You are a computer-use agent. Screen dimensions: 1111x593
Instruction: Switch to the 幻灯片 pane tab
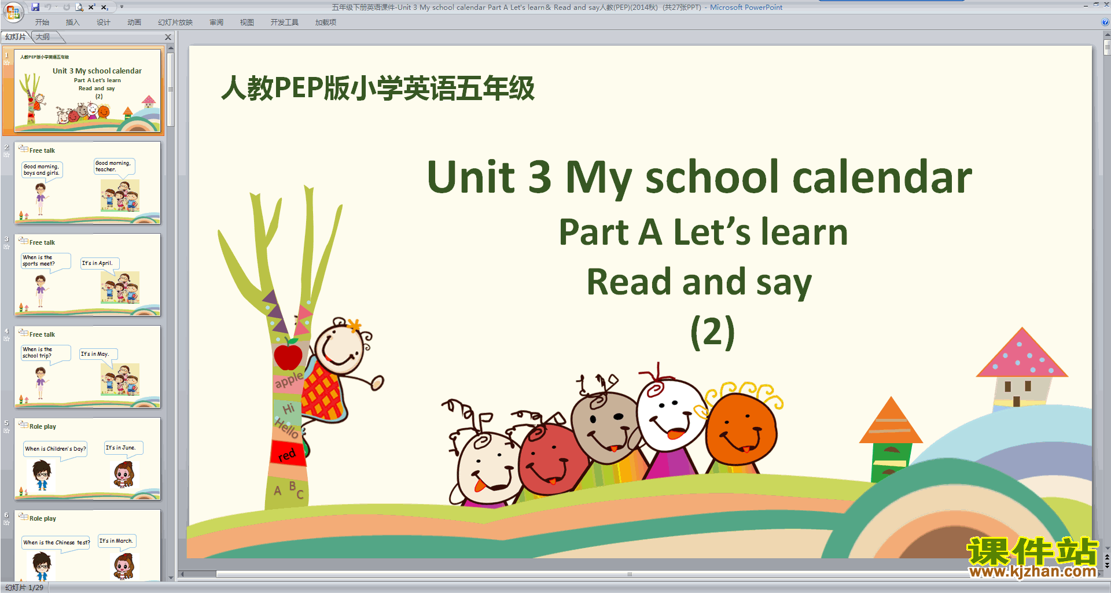(16, 37)
